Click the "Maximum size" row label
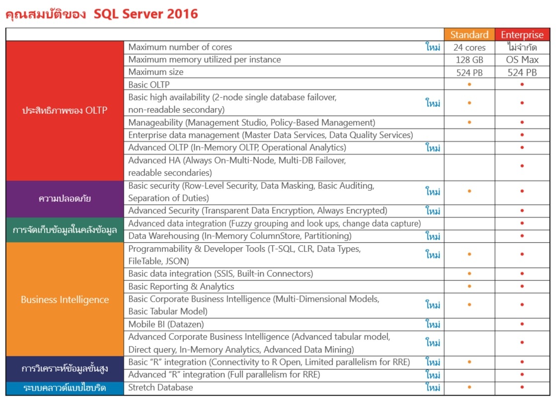556x401 pixels. (x=156, y=72)
